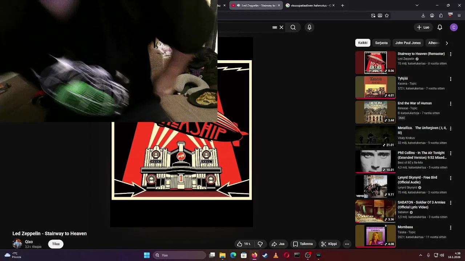Save video with the Tallenna button
Viewport: 465px width, 261px height.
click(x=303, y=244)
